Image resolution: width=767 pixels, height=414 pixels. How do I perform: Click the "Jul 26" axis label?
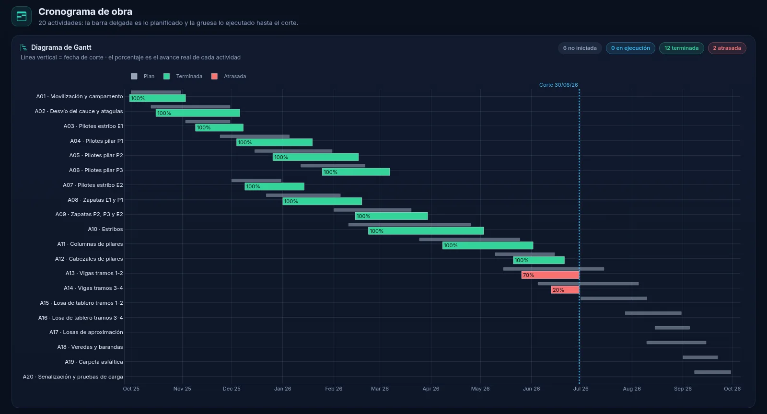coord(581,389)
